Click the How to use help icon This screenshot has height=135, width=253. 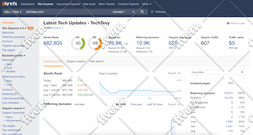click(228, 23)
